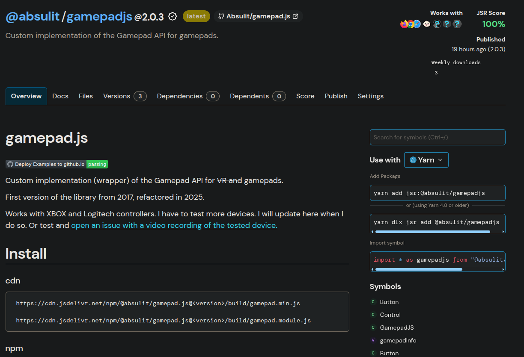Open the Versions tab
The image size is (524, 357).
coord(125,96)
